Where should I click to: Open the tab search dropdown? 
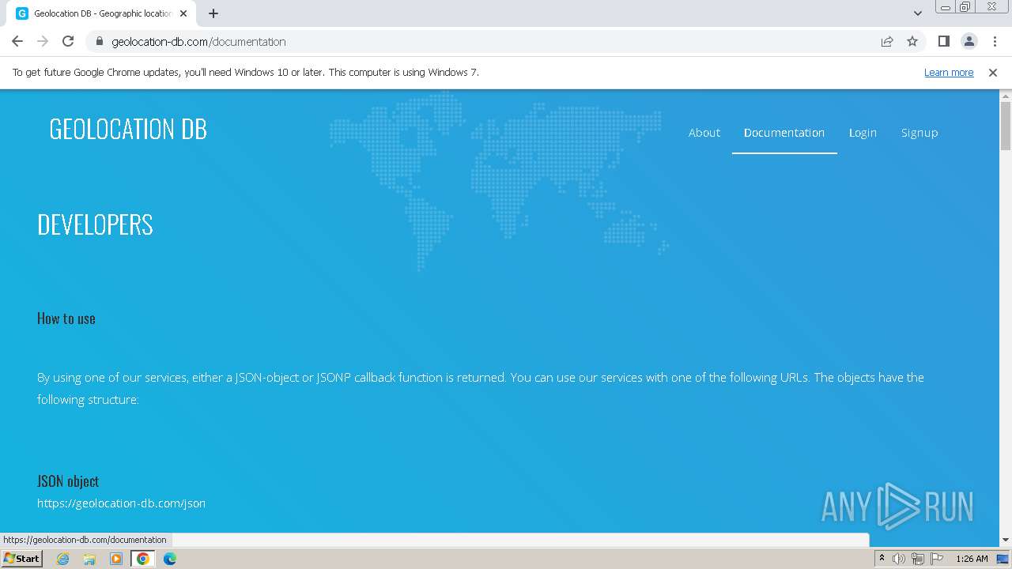click(917, 13)
